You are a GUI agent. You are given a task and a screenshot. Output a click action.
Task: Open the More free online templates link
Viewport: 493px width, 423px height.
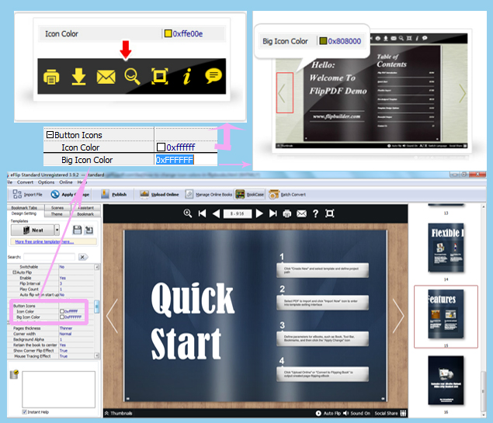[x=44, y=241]
